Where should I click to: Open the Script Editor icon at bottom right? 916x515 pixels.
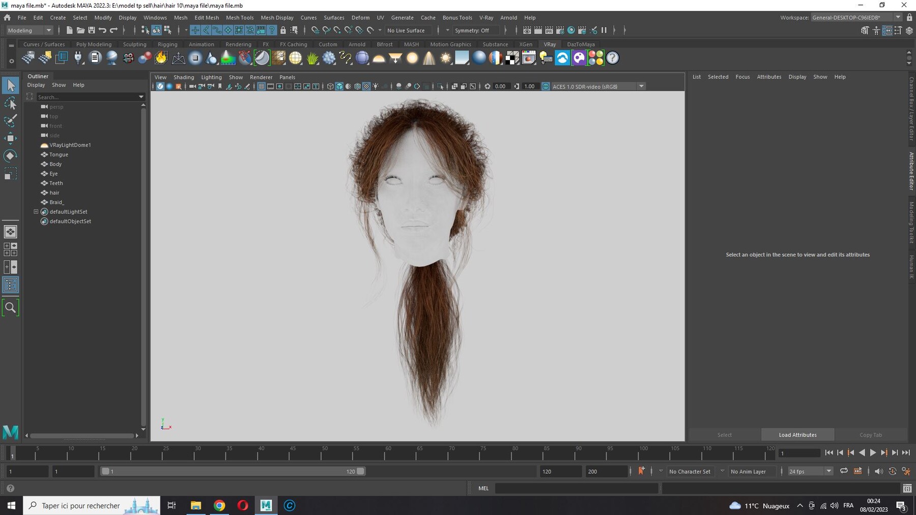pyautogui.click(x=907, y=488)
